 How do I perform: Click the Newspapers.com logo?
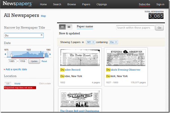(17, 4)
